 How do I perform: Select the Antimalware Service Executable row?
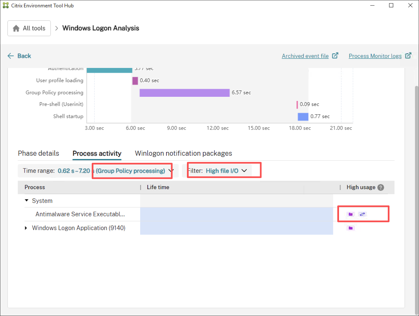pyautogui.click(x=80, y=214)
